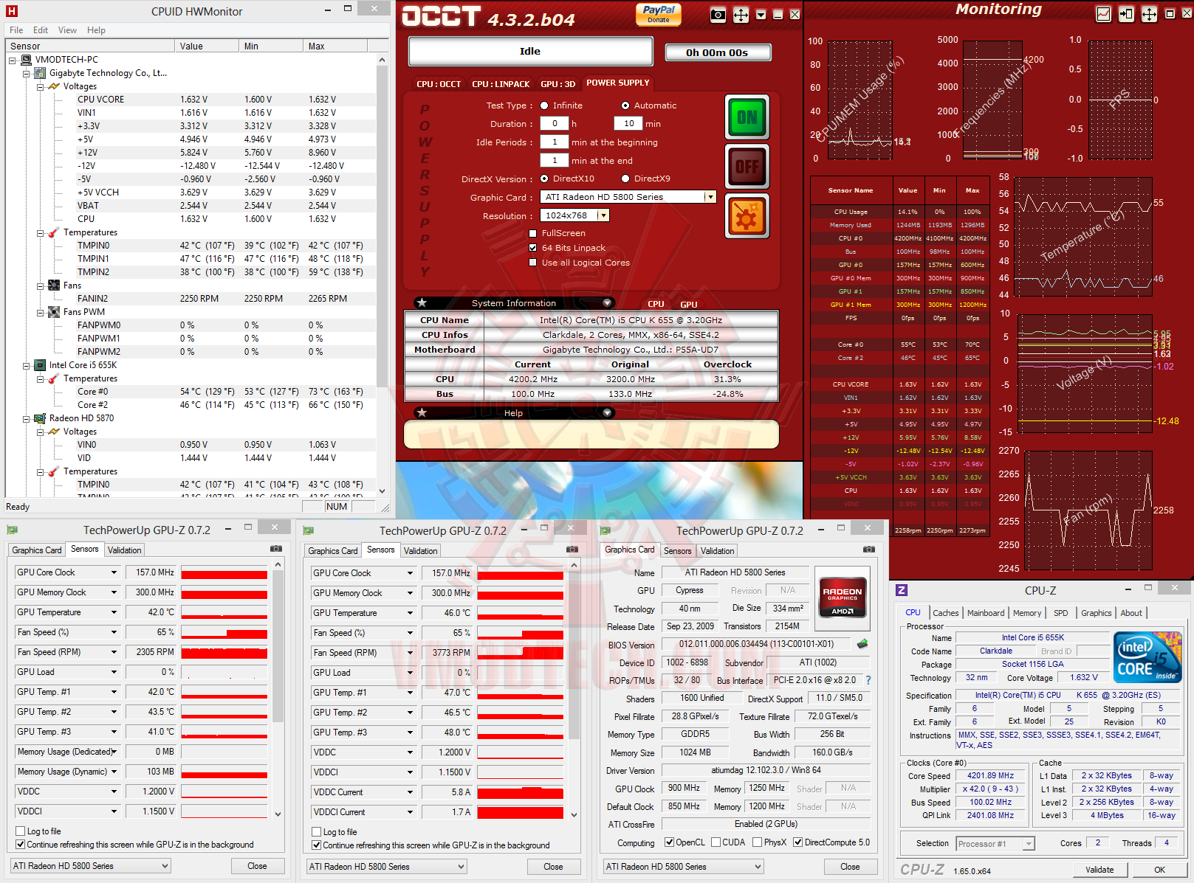Click the Intel Core i5 logo in CPU-Z
The height and width of the screenshot is (883, 1194).
[1147, 656]
